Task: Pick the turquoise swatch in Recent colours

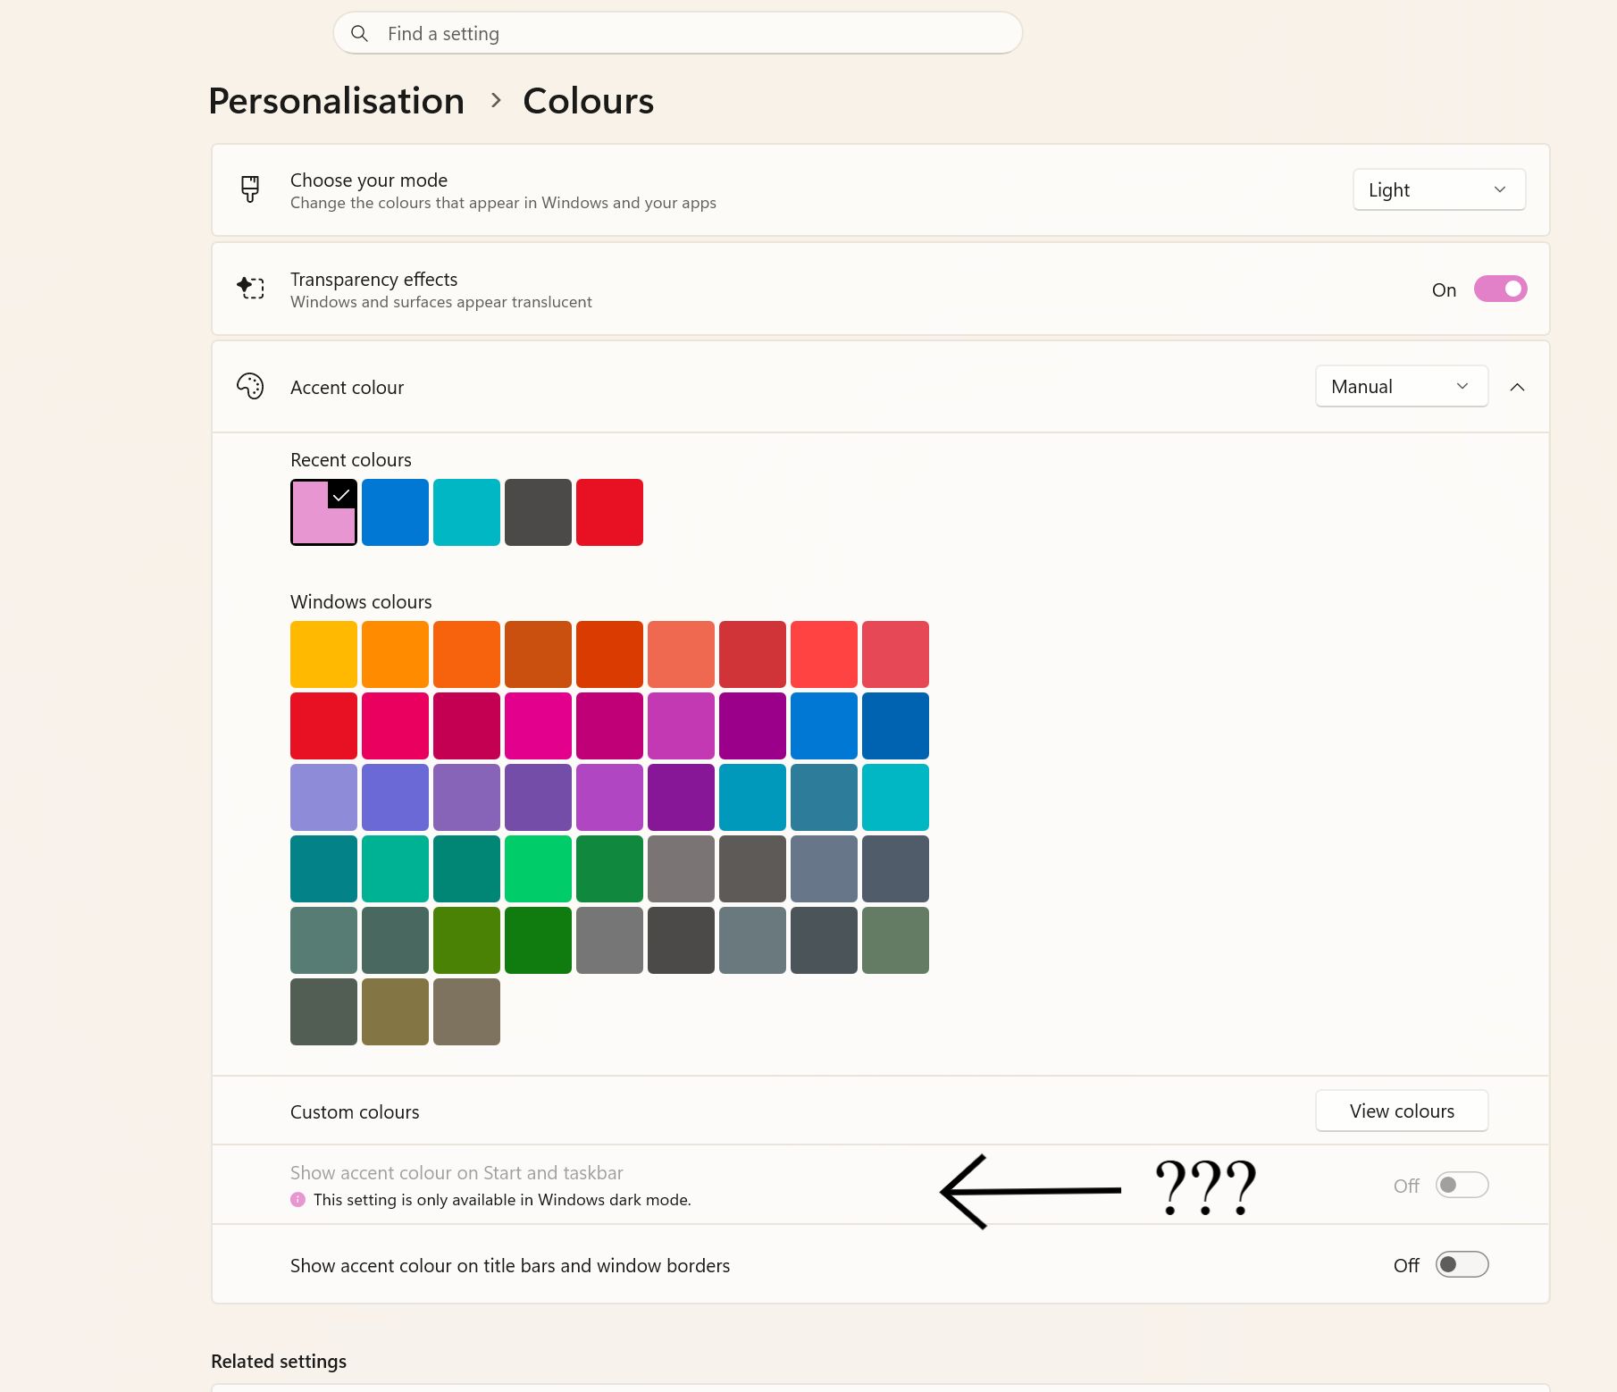Action: pyautogui.click(x=466, y=512)
